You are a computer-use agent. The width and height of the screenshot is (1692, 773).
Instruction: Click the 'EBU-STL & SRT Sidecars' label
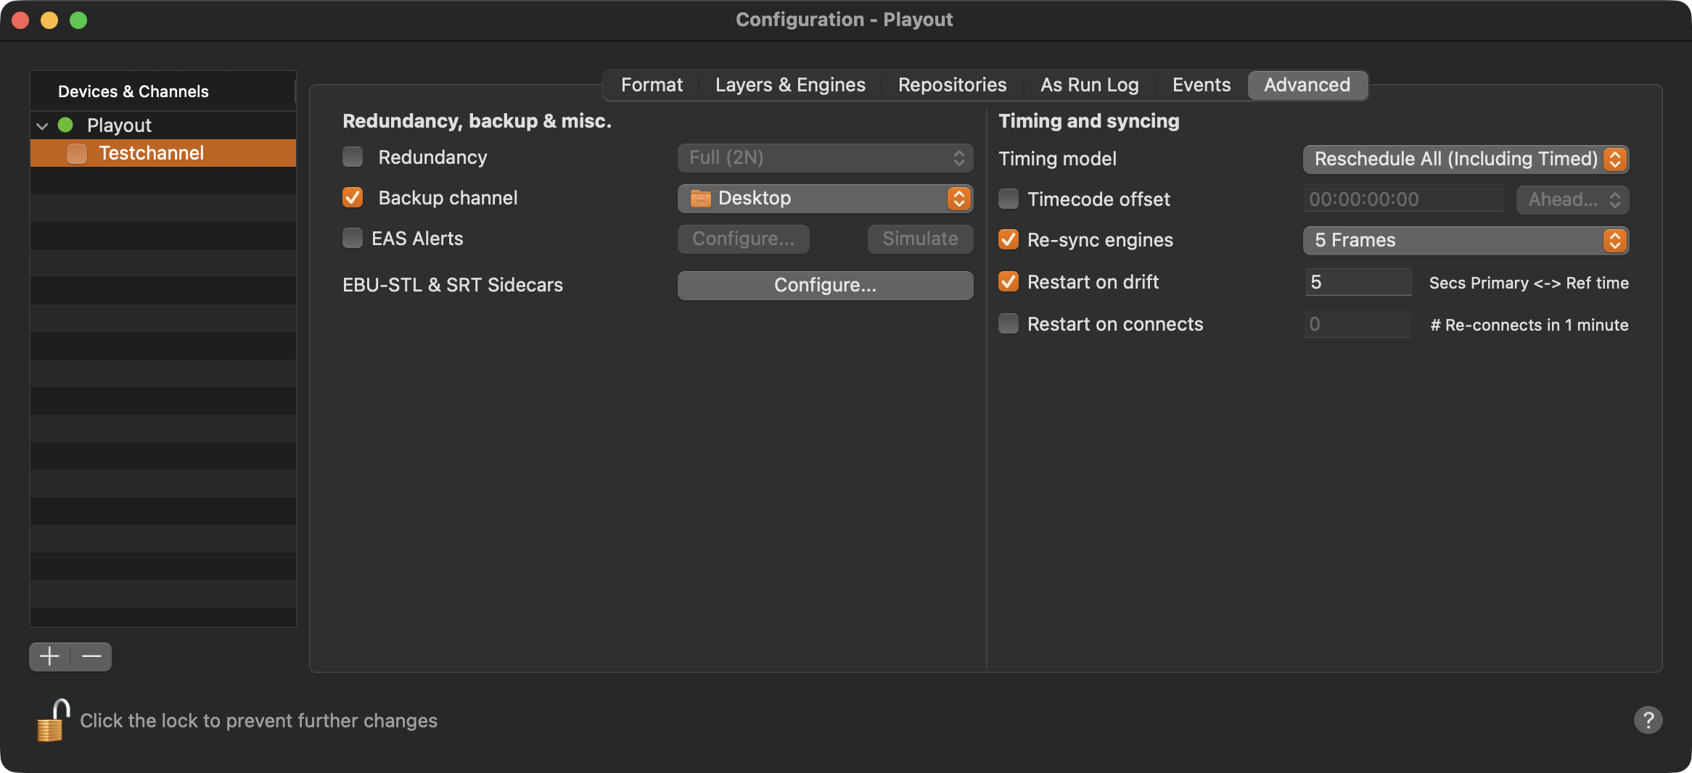click(x=452, y=285)
